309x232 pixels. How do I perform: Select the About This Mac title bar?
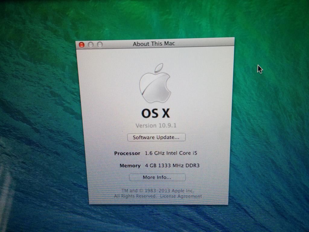(155, 43)
